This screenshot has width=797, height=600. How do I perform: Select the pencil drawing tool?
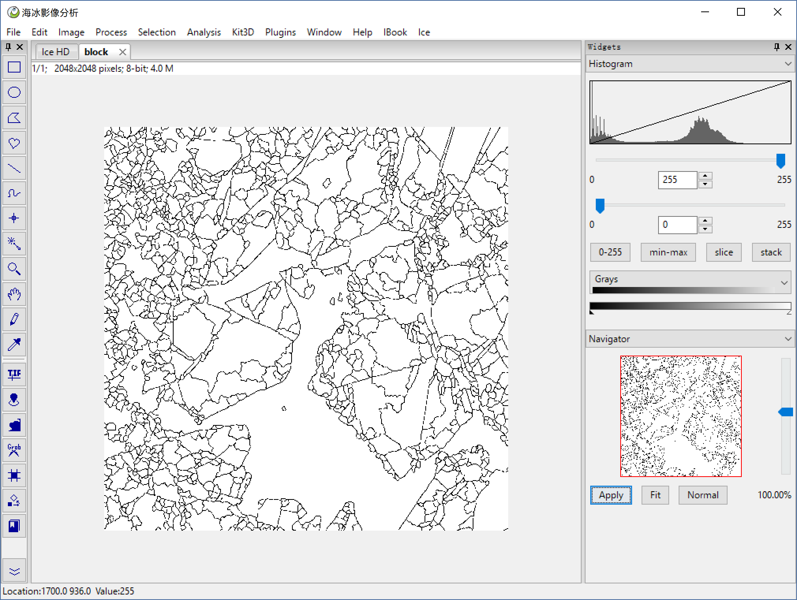point(14,319)
